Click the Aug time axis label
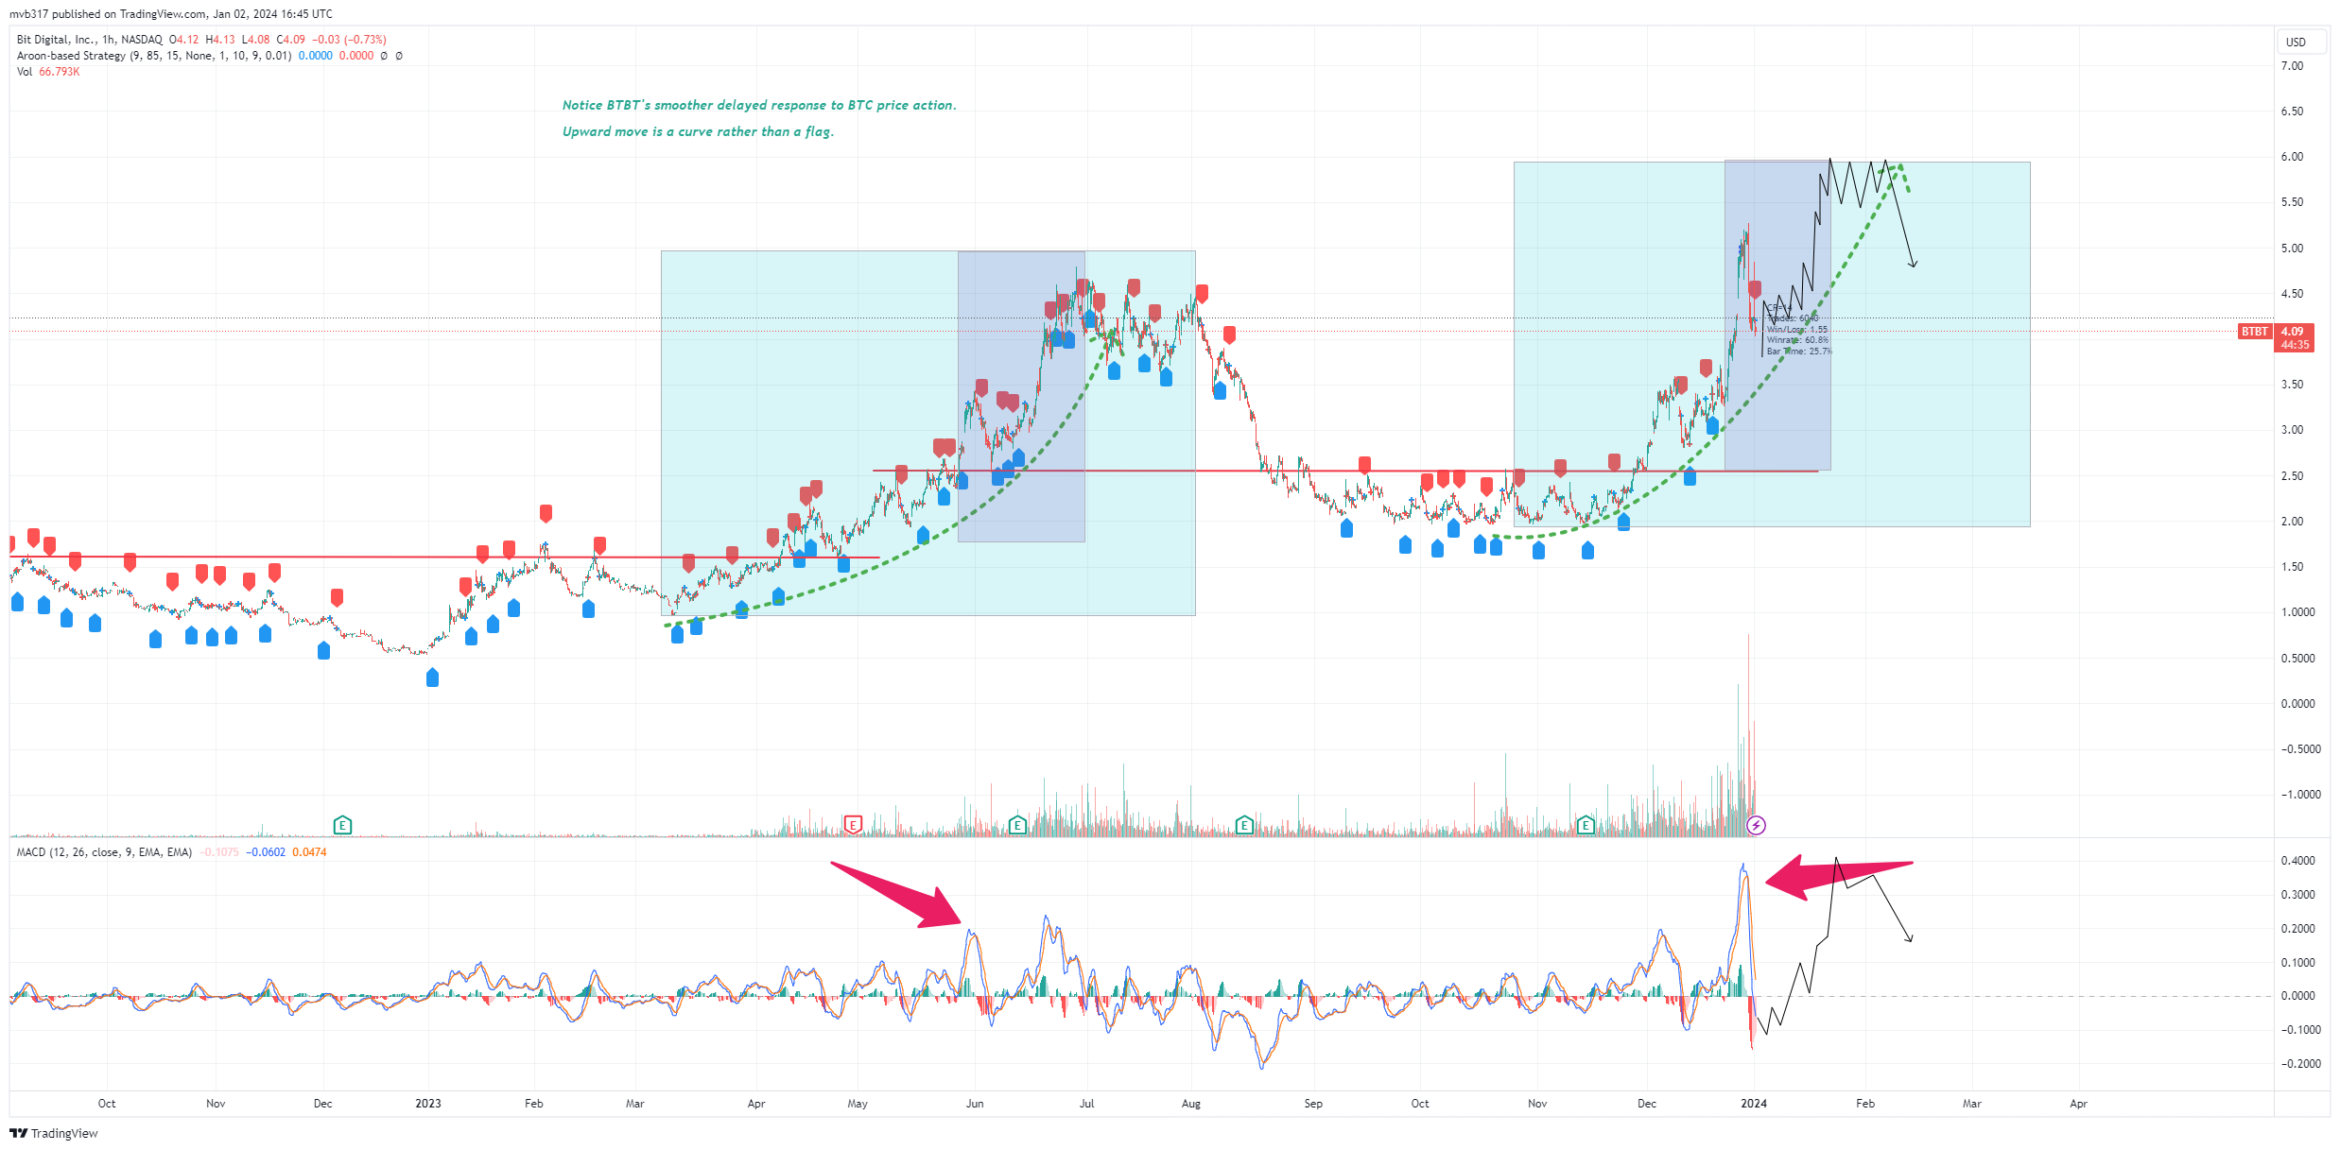The image size is (2340, 1150). click(x=1191, y=1104)
